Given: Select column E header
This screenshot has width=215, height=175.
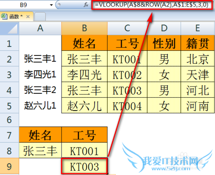Looking at the screenshot, I should [198, 28].
